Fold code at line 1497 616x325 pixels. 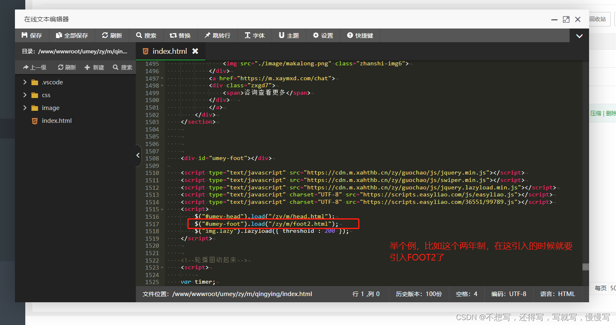pos(162,79)
